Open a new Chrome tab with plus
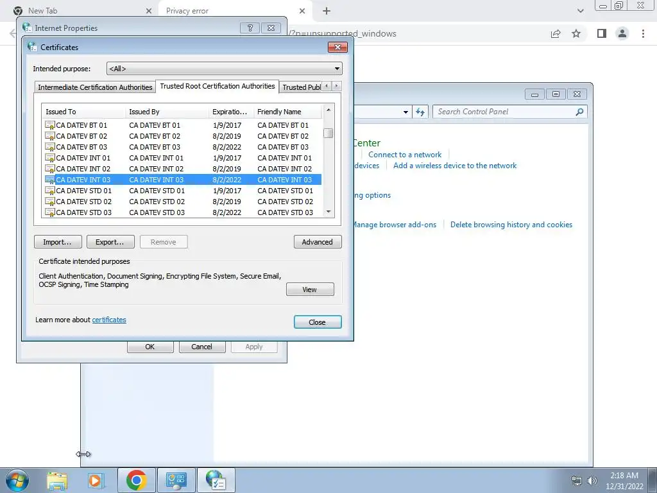Screen dimensions: 657x493 pyautogui.click(x=327, y=11)
